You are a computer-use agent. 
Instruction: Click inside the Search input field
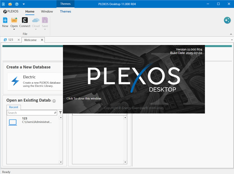click(32, 113)
